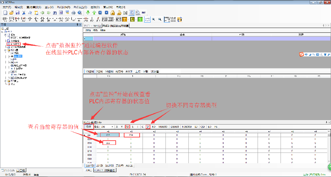The height and width of the screenshot is (177, 331).
Task: Select the highlighted PLC串口 tree item
Action: click(x=18, y=56)
